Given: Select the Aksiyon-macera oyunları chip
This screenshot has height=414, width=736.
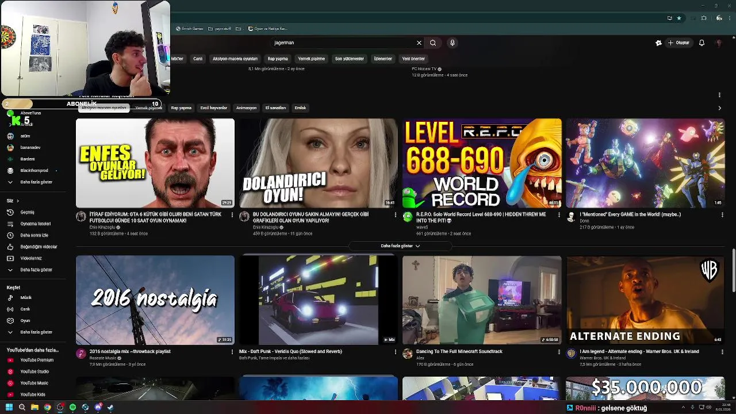Looking at the screenshot, I should [235, 59].
